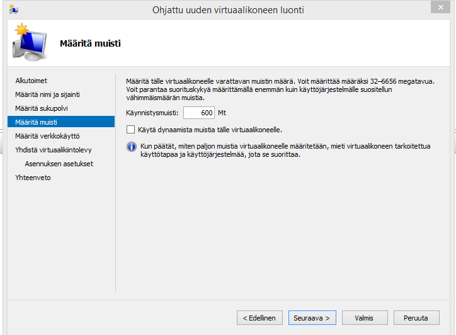
Task: Cancel the wizard with Peruuta
Action: (416, 318)
